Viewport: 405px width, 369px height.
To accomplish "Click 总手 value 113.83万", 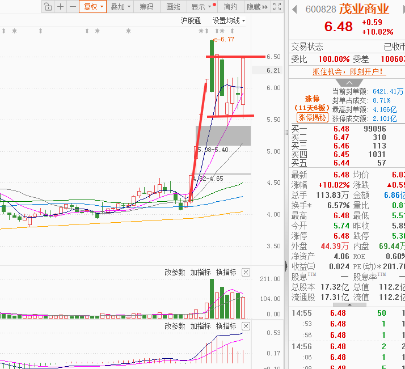I will point(332,195).
